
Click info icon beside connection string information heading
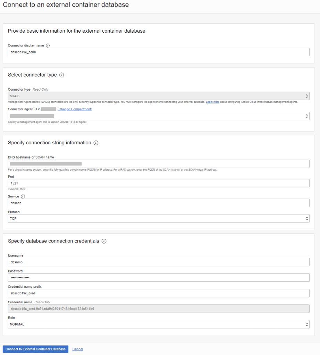96,143
